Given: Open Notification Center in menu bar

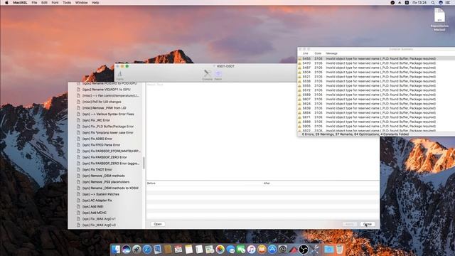Looking at the screenshot, I should [449, 3].
